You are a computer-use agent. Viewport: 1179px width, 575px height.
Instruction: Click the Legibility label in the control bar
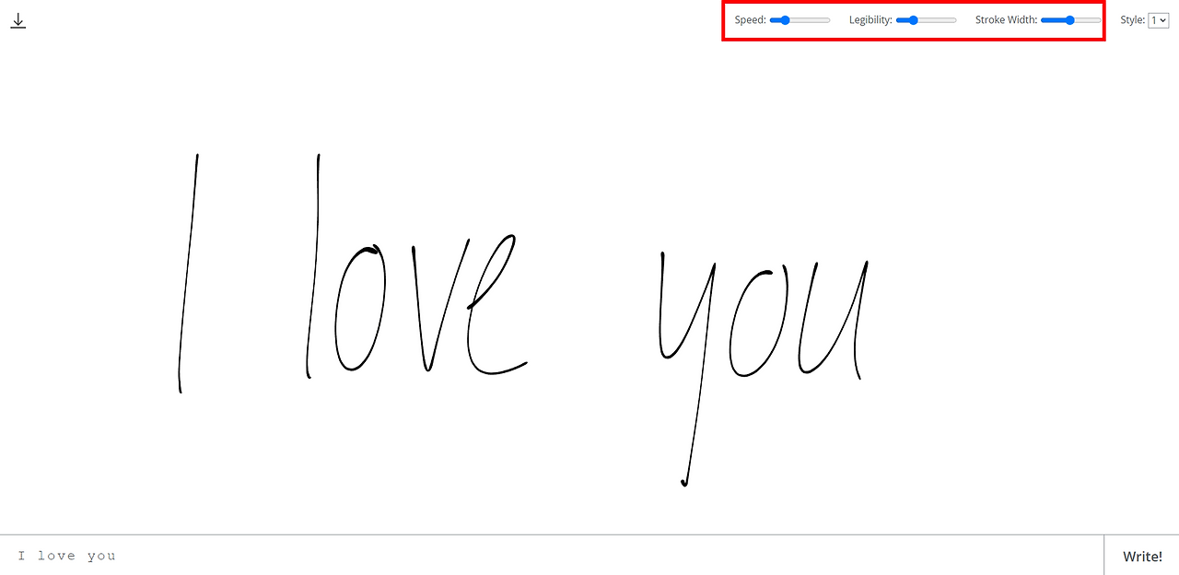coord(870,19)
